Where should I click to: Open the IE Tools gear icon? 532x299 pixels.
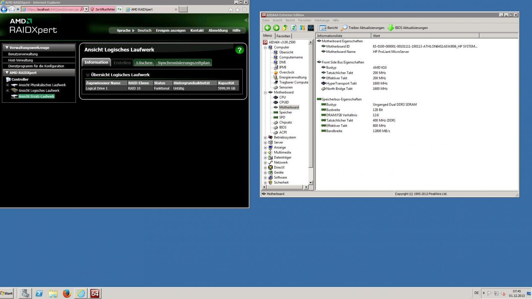pos(244,10)
